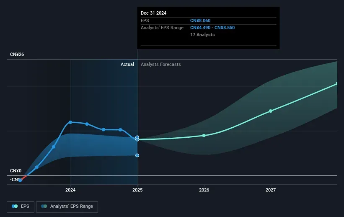Click the CN¥0 y-axis label

pos(16,171)
